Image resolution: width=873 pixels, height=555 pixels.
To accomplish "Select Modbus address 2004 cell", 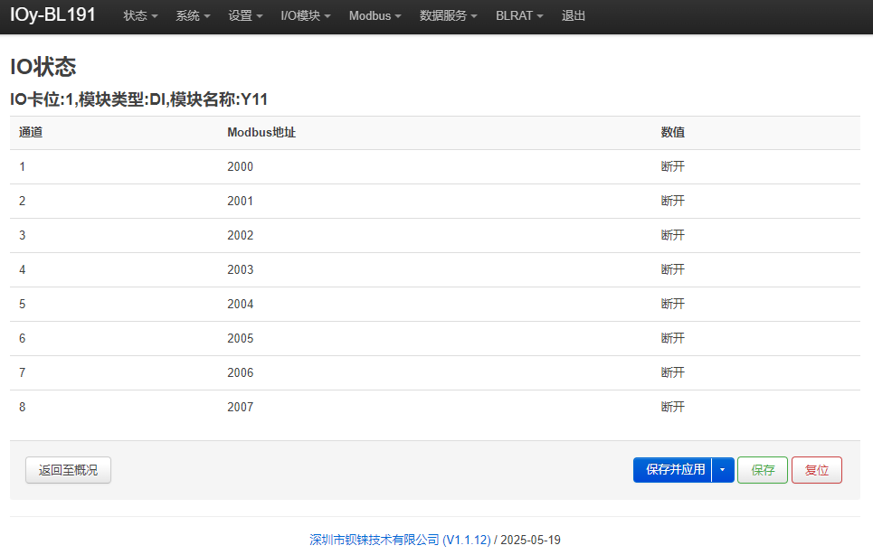I will pyautogui.click(x=240, y=305).
